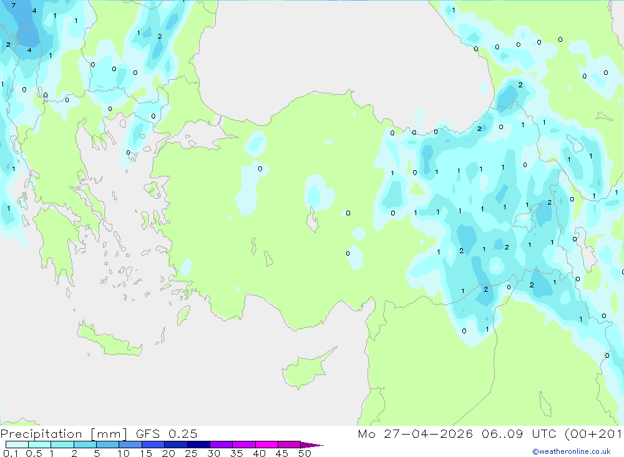Select the 2–5 mm legend color swatch
Viewport: 624px width, 457px height.
tap(85, 445)
